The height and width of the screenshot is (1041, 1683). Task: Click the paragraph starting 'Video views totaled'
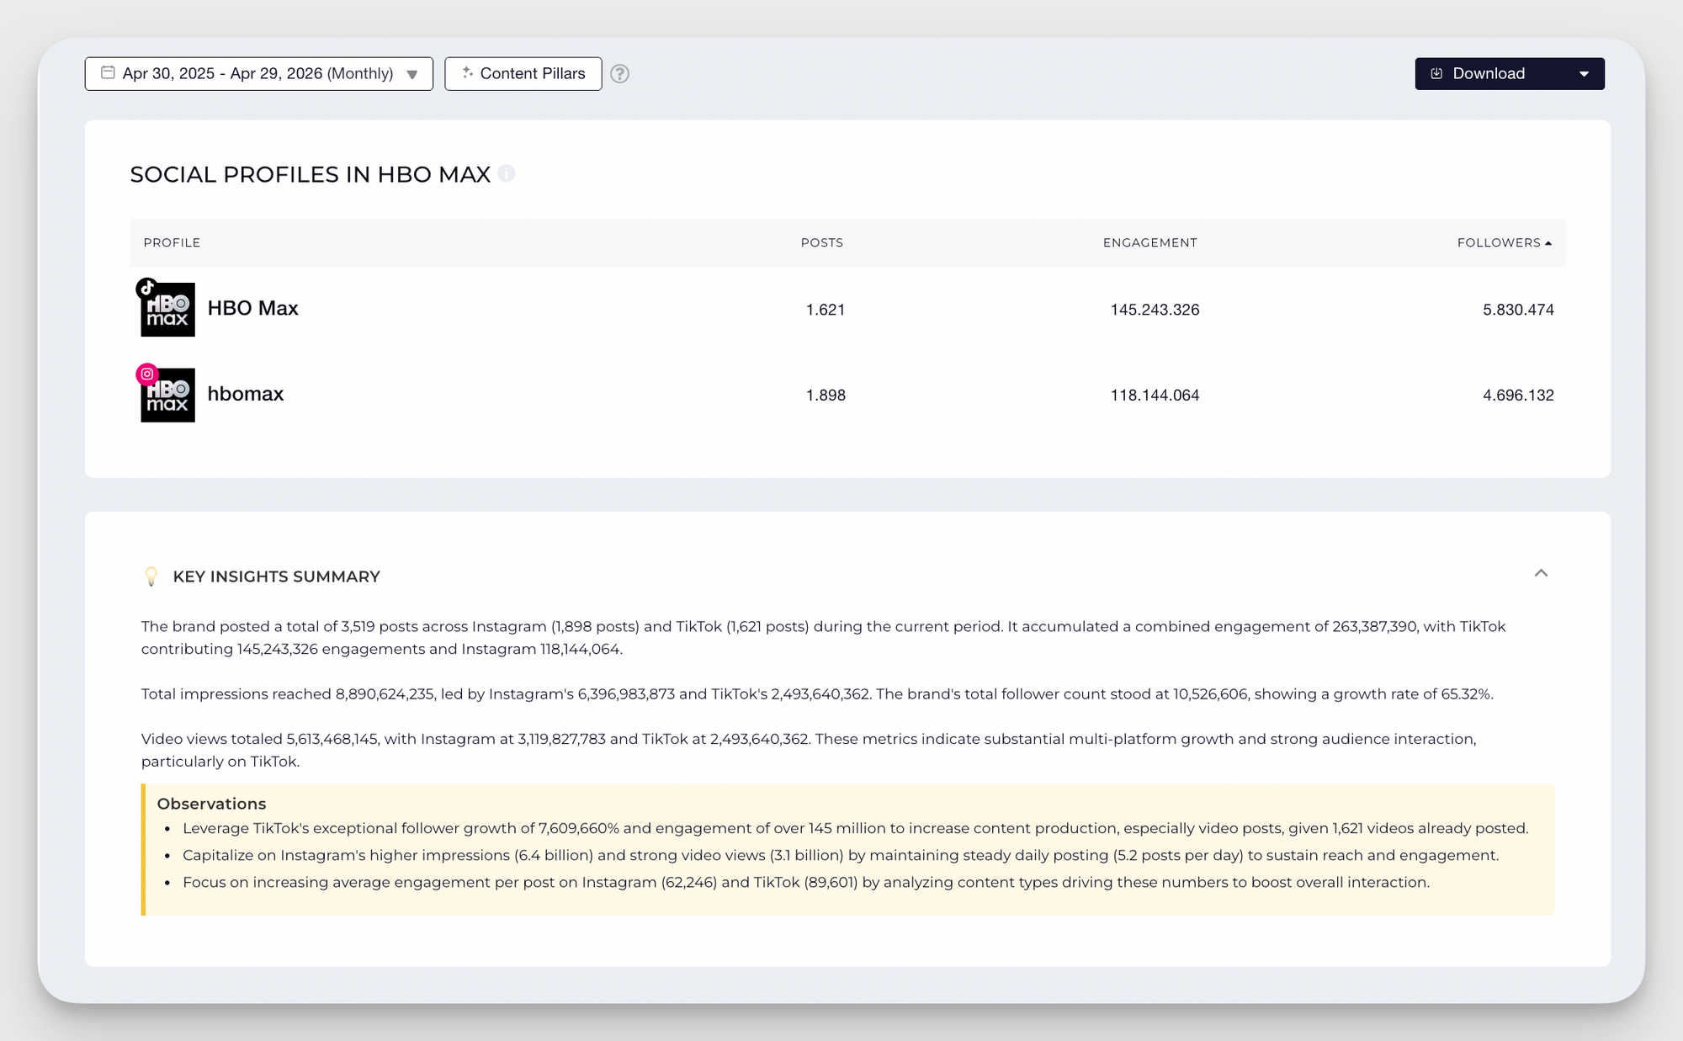[809, 750]
